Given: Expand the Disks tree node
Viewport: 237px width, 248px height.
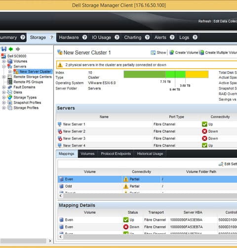Looking at the screenshot, I should pos(4,92).
